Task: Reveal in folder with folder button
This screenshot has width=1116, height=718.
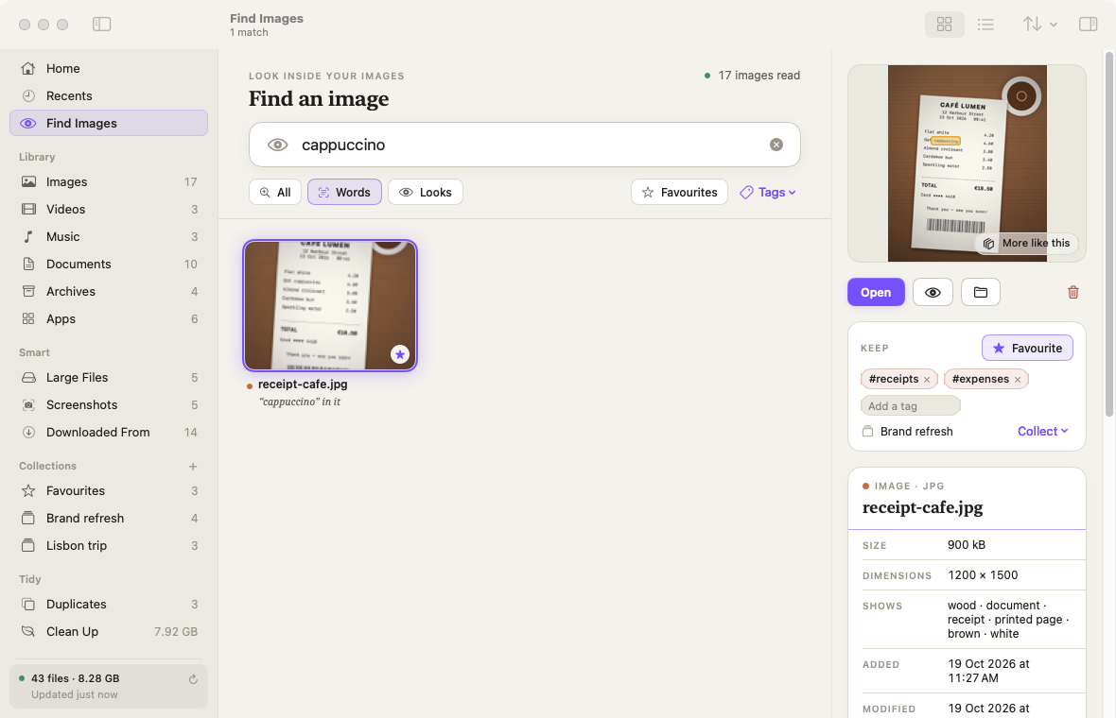Action: pyautogui.click(x=981, y=292)
